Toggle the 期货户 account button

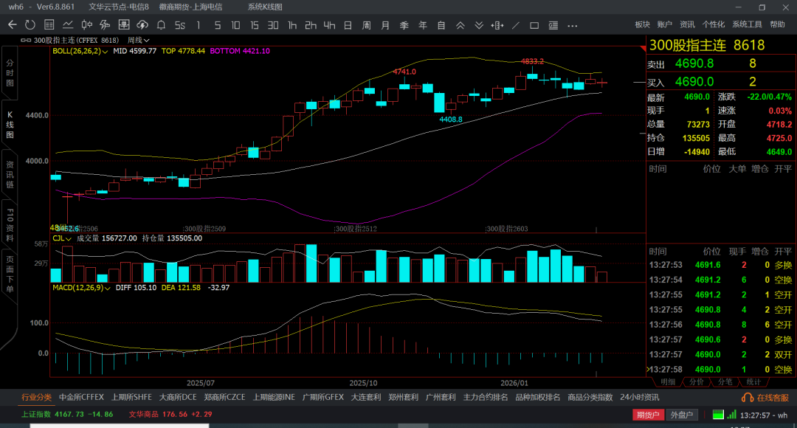pos(649,415)
